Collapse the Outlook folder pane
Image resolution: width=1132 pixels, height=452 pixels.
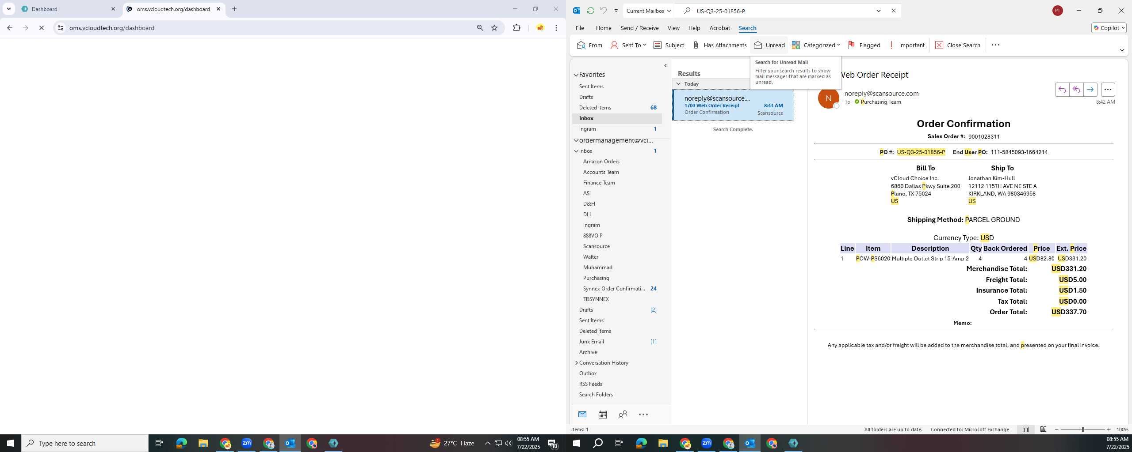click(x=665, y=66)
